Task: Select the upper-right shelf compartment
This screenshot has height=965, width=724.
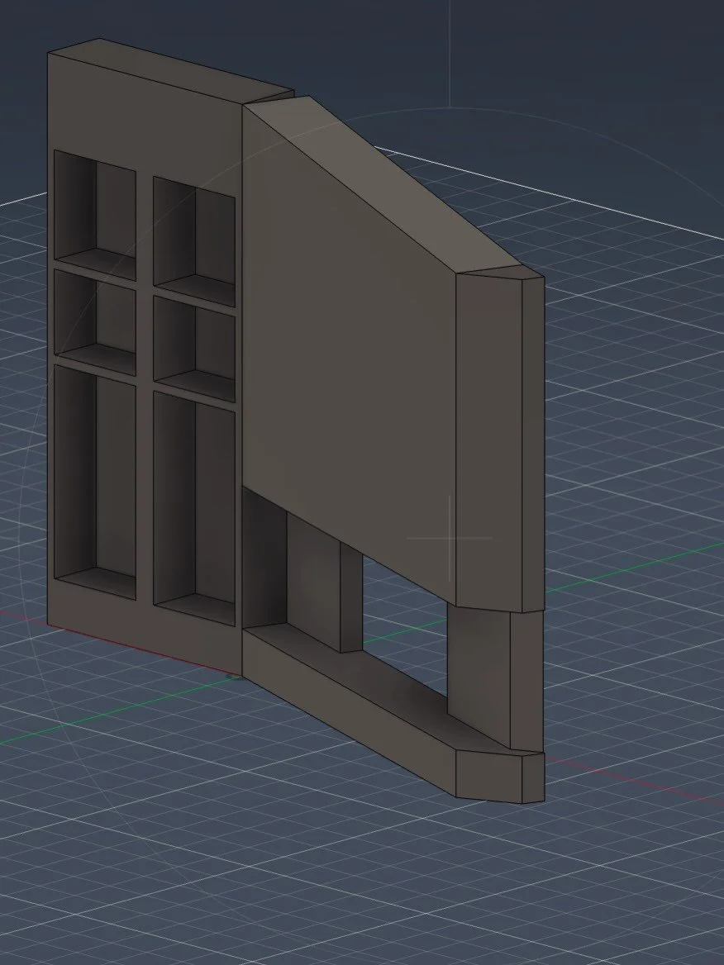Action: [194, 240]
